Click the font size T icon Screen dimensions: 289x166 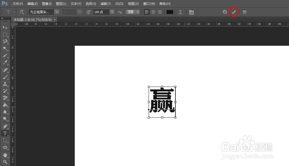pos(88,12)
